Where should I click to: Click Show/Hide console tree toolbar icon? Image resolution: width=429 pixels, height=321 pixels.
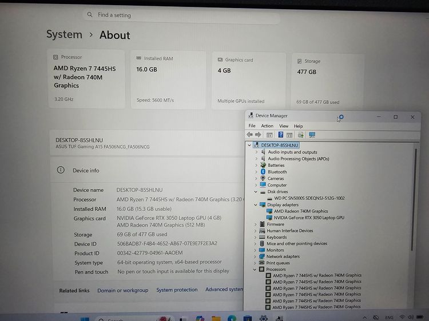[x=269, y=135]
